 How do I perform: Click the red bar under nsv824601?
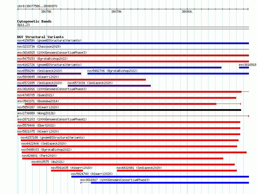pyautogui.click(x=123, y=158)
